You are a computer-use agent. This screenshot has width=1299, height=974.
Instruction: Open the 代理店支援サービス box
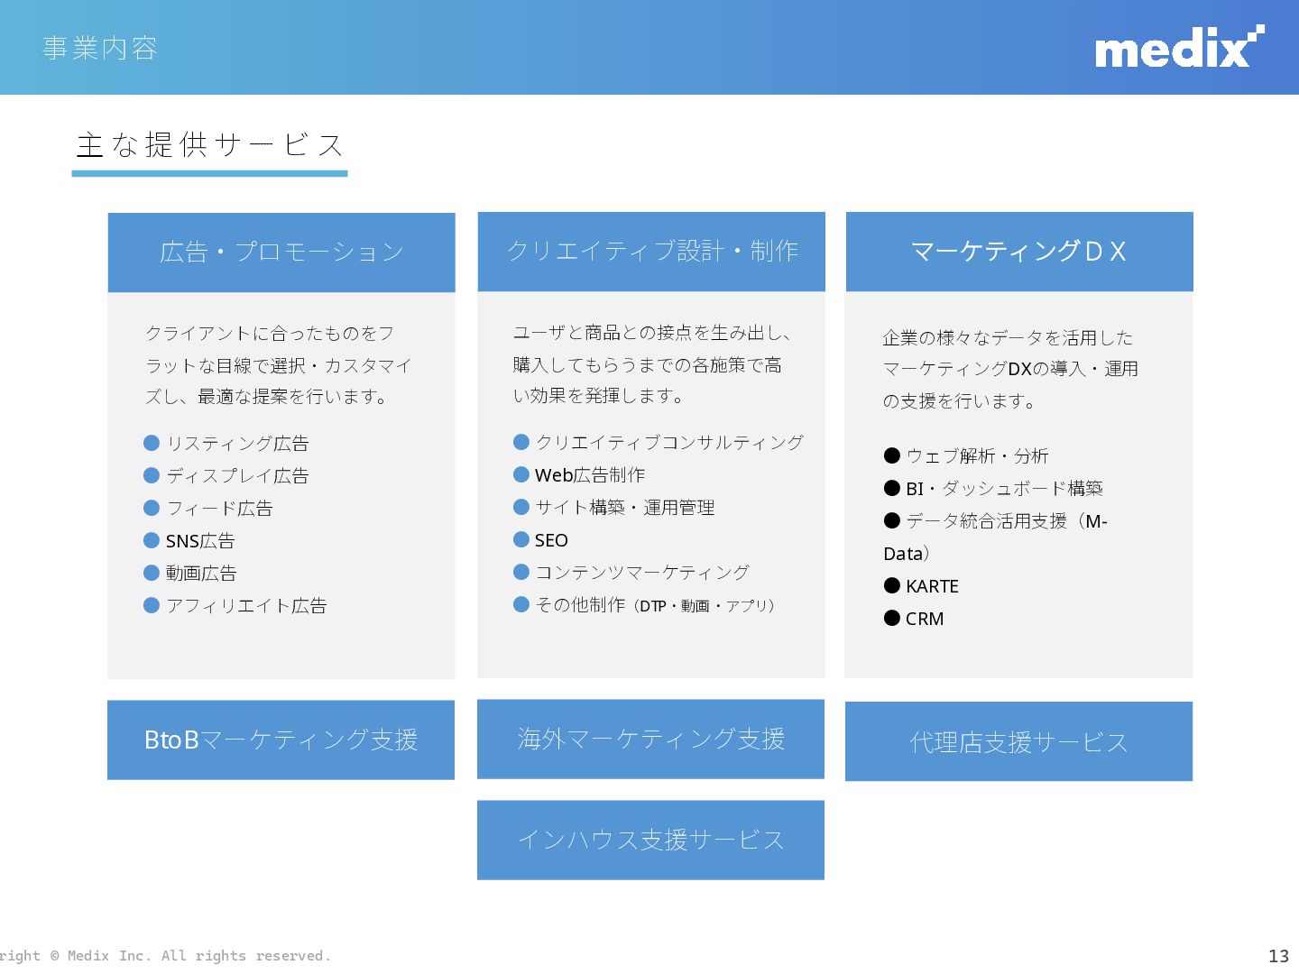click(1019, 741)
